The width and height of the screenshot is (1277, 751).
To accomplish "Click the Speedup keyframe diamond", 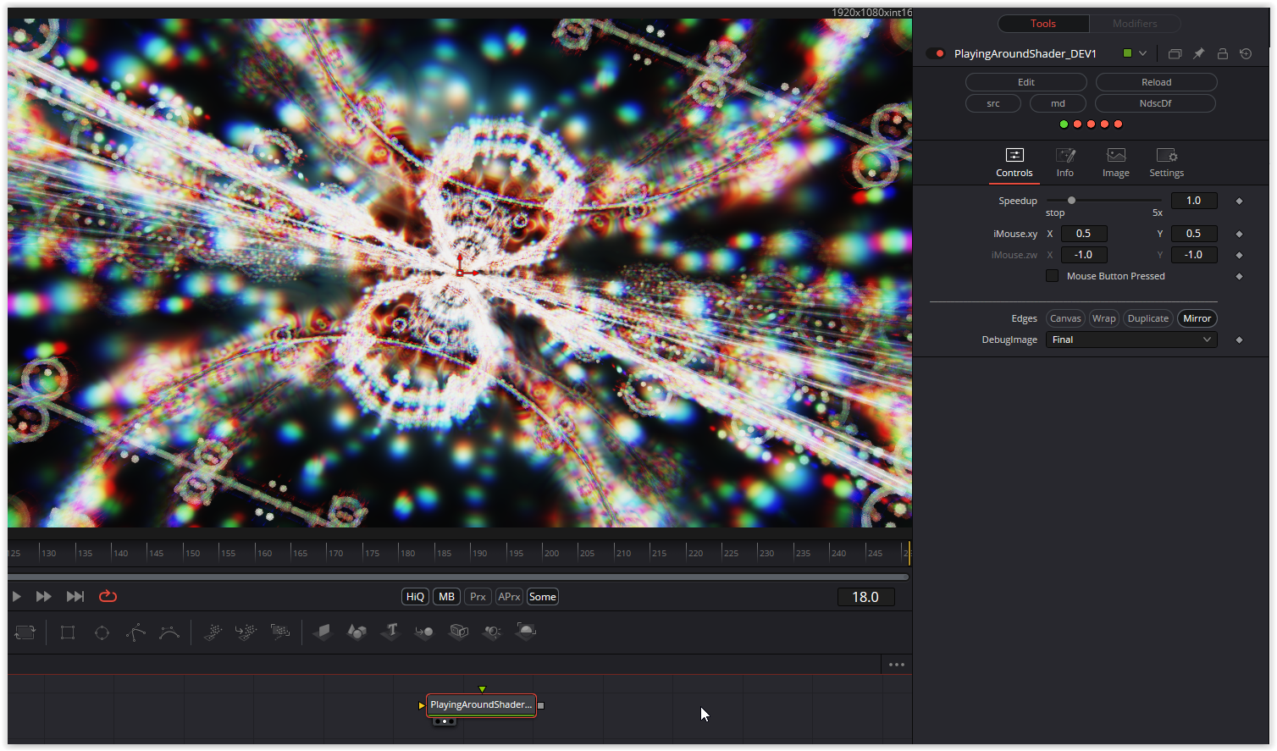I will click(x=1239, y=201).
